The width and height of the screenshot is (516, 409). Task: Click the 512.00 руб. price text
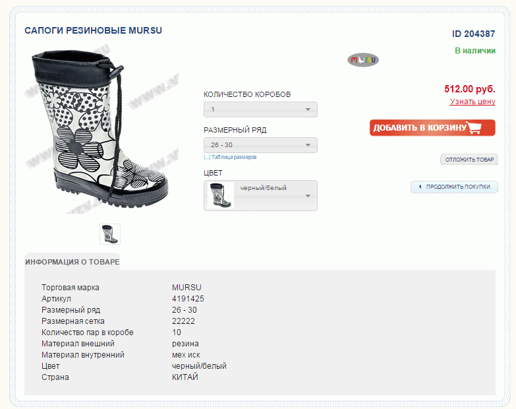tap(470, 89)
